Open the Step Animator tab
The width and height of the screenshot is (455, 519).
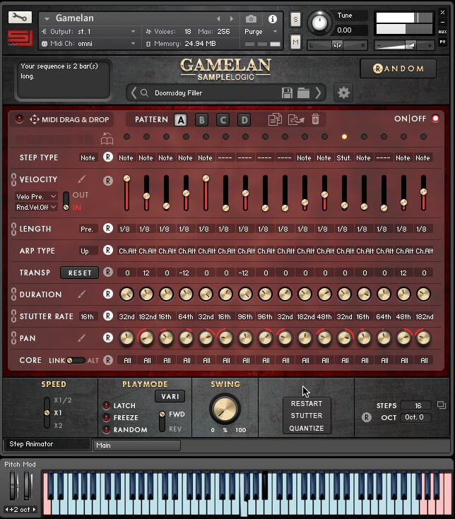coord(47,444)
